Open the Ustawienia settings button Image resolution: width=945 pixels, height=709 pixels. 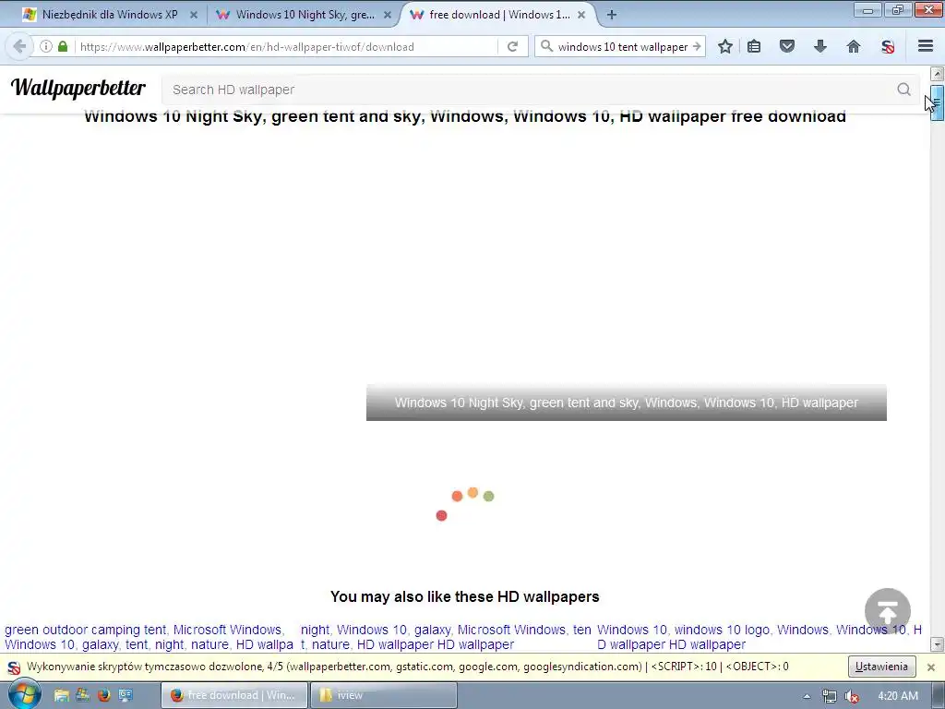pos(881,667)
